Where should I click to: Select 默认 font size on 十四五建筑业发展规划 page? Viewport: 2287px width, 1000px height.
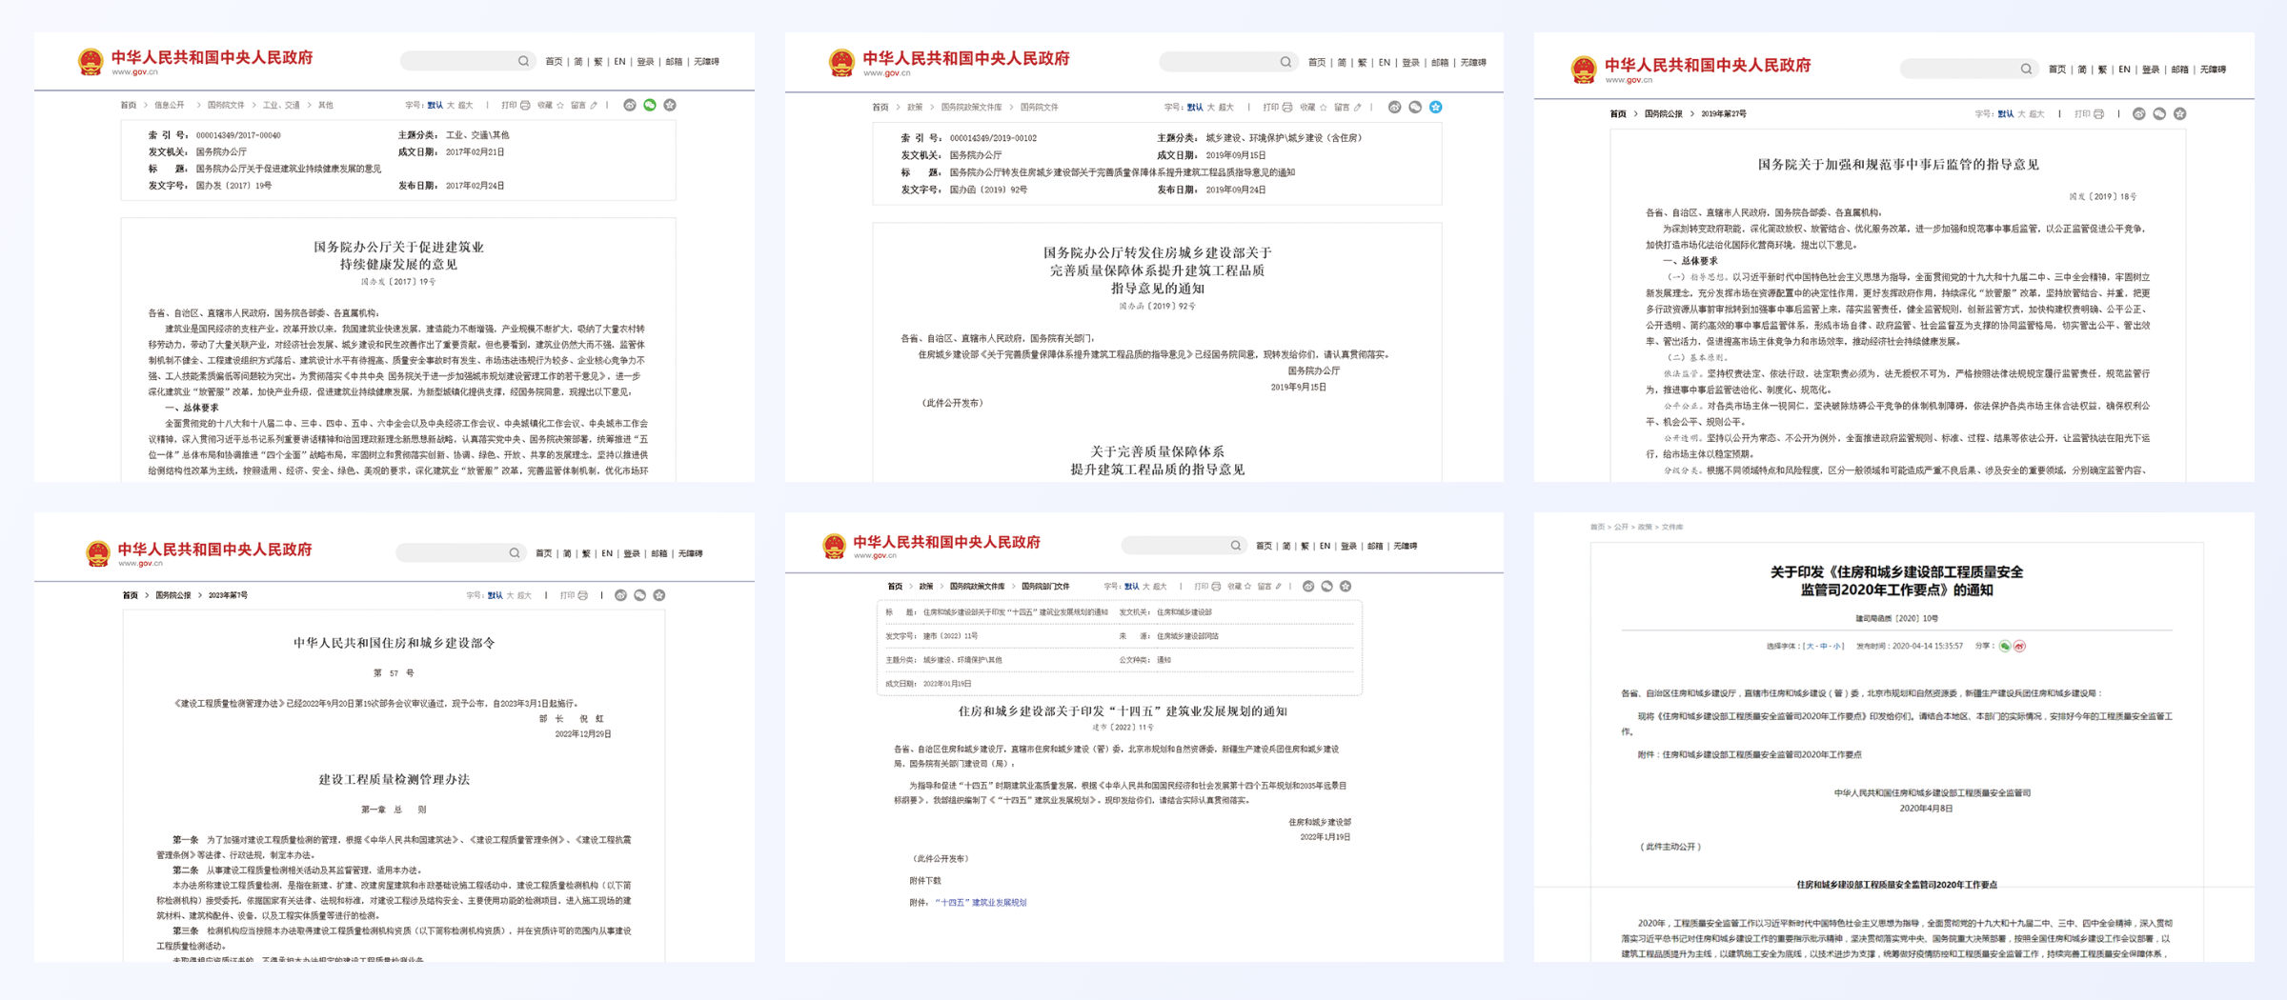pyautogui.click(x=1132, y=586)
